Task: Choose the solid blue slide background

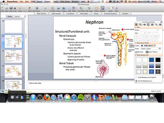Action: (x=151, y=60)
